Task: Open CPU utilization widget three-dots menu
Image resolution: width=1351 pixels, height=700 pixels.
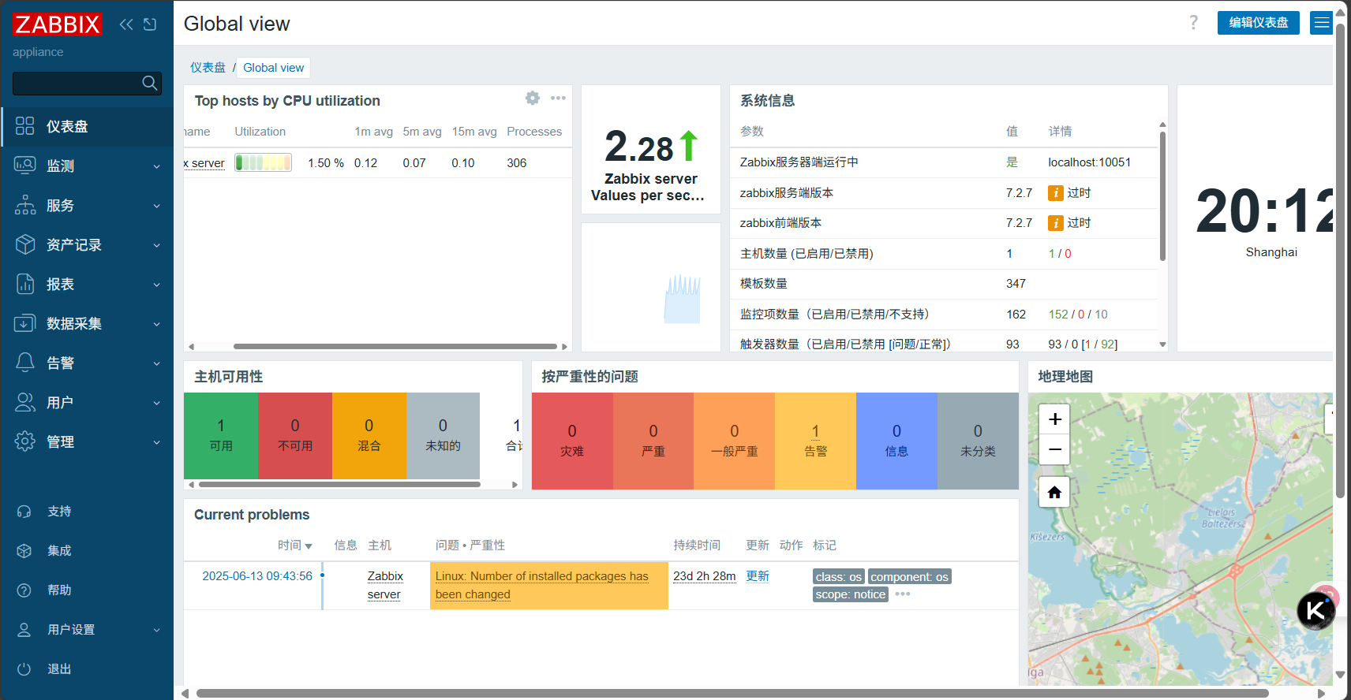Action: 558,98
